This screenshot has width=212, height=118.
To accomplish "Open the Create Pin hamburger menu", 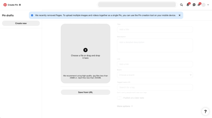I will click(x=20, y=5).
